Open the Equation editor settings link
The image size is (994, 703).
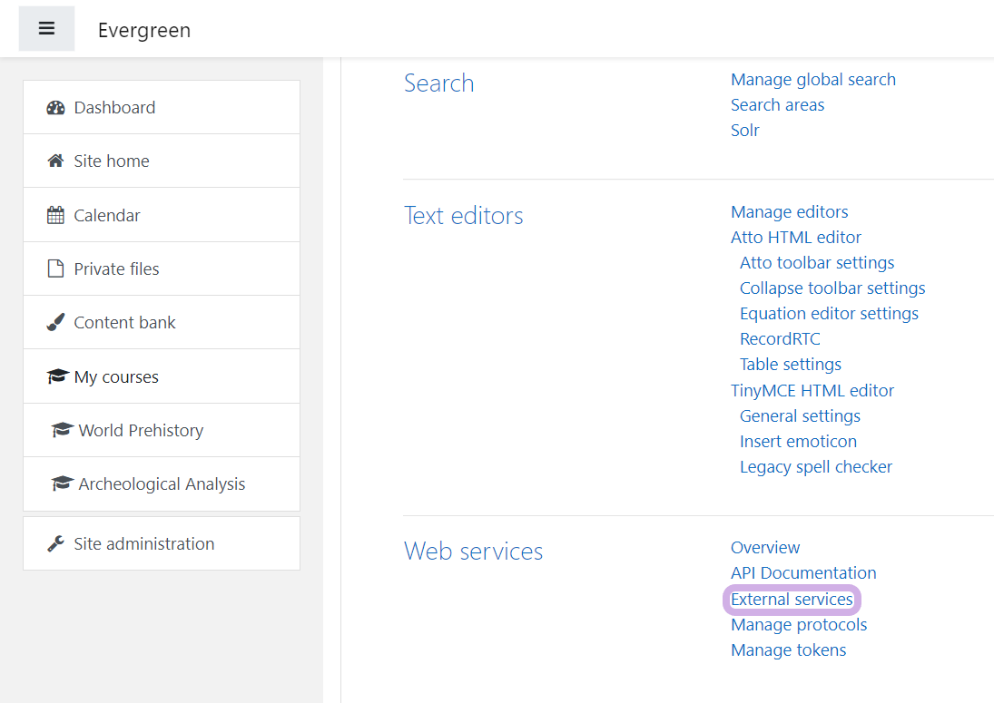click(x=829, y=314)
